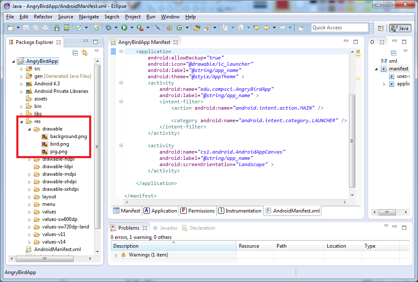418x282 pixels.
Task: Open the Package Explorer view menu arrow
Action: 97,51
